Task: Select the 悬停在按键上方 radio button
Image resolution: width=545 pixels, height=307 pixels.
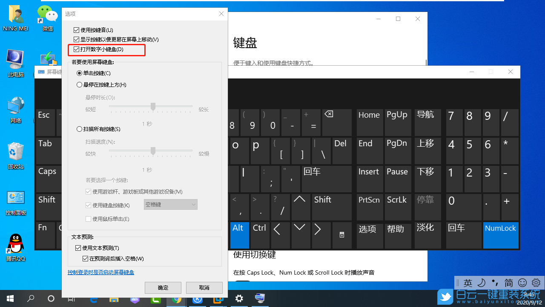Action: [x=79, y=84]
